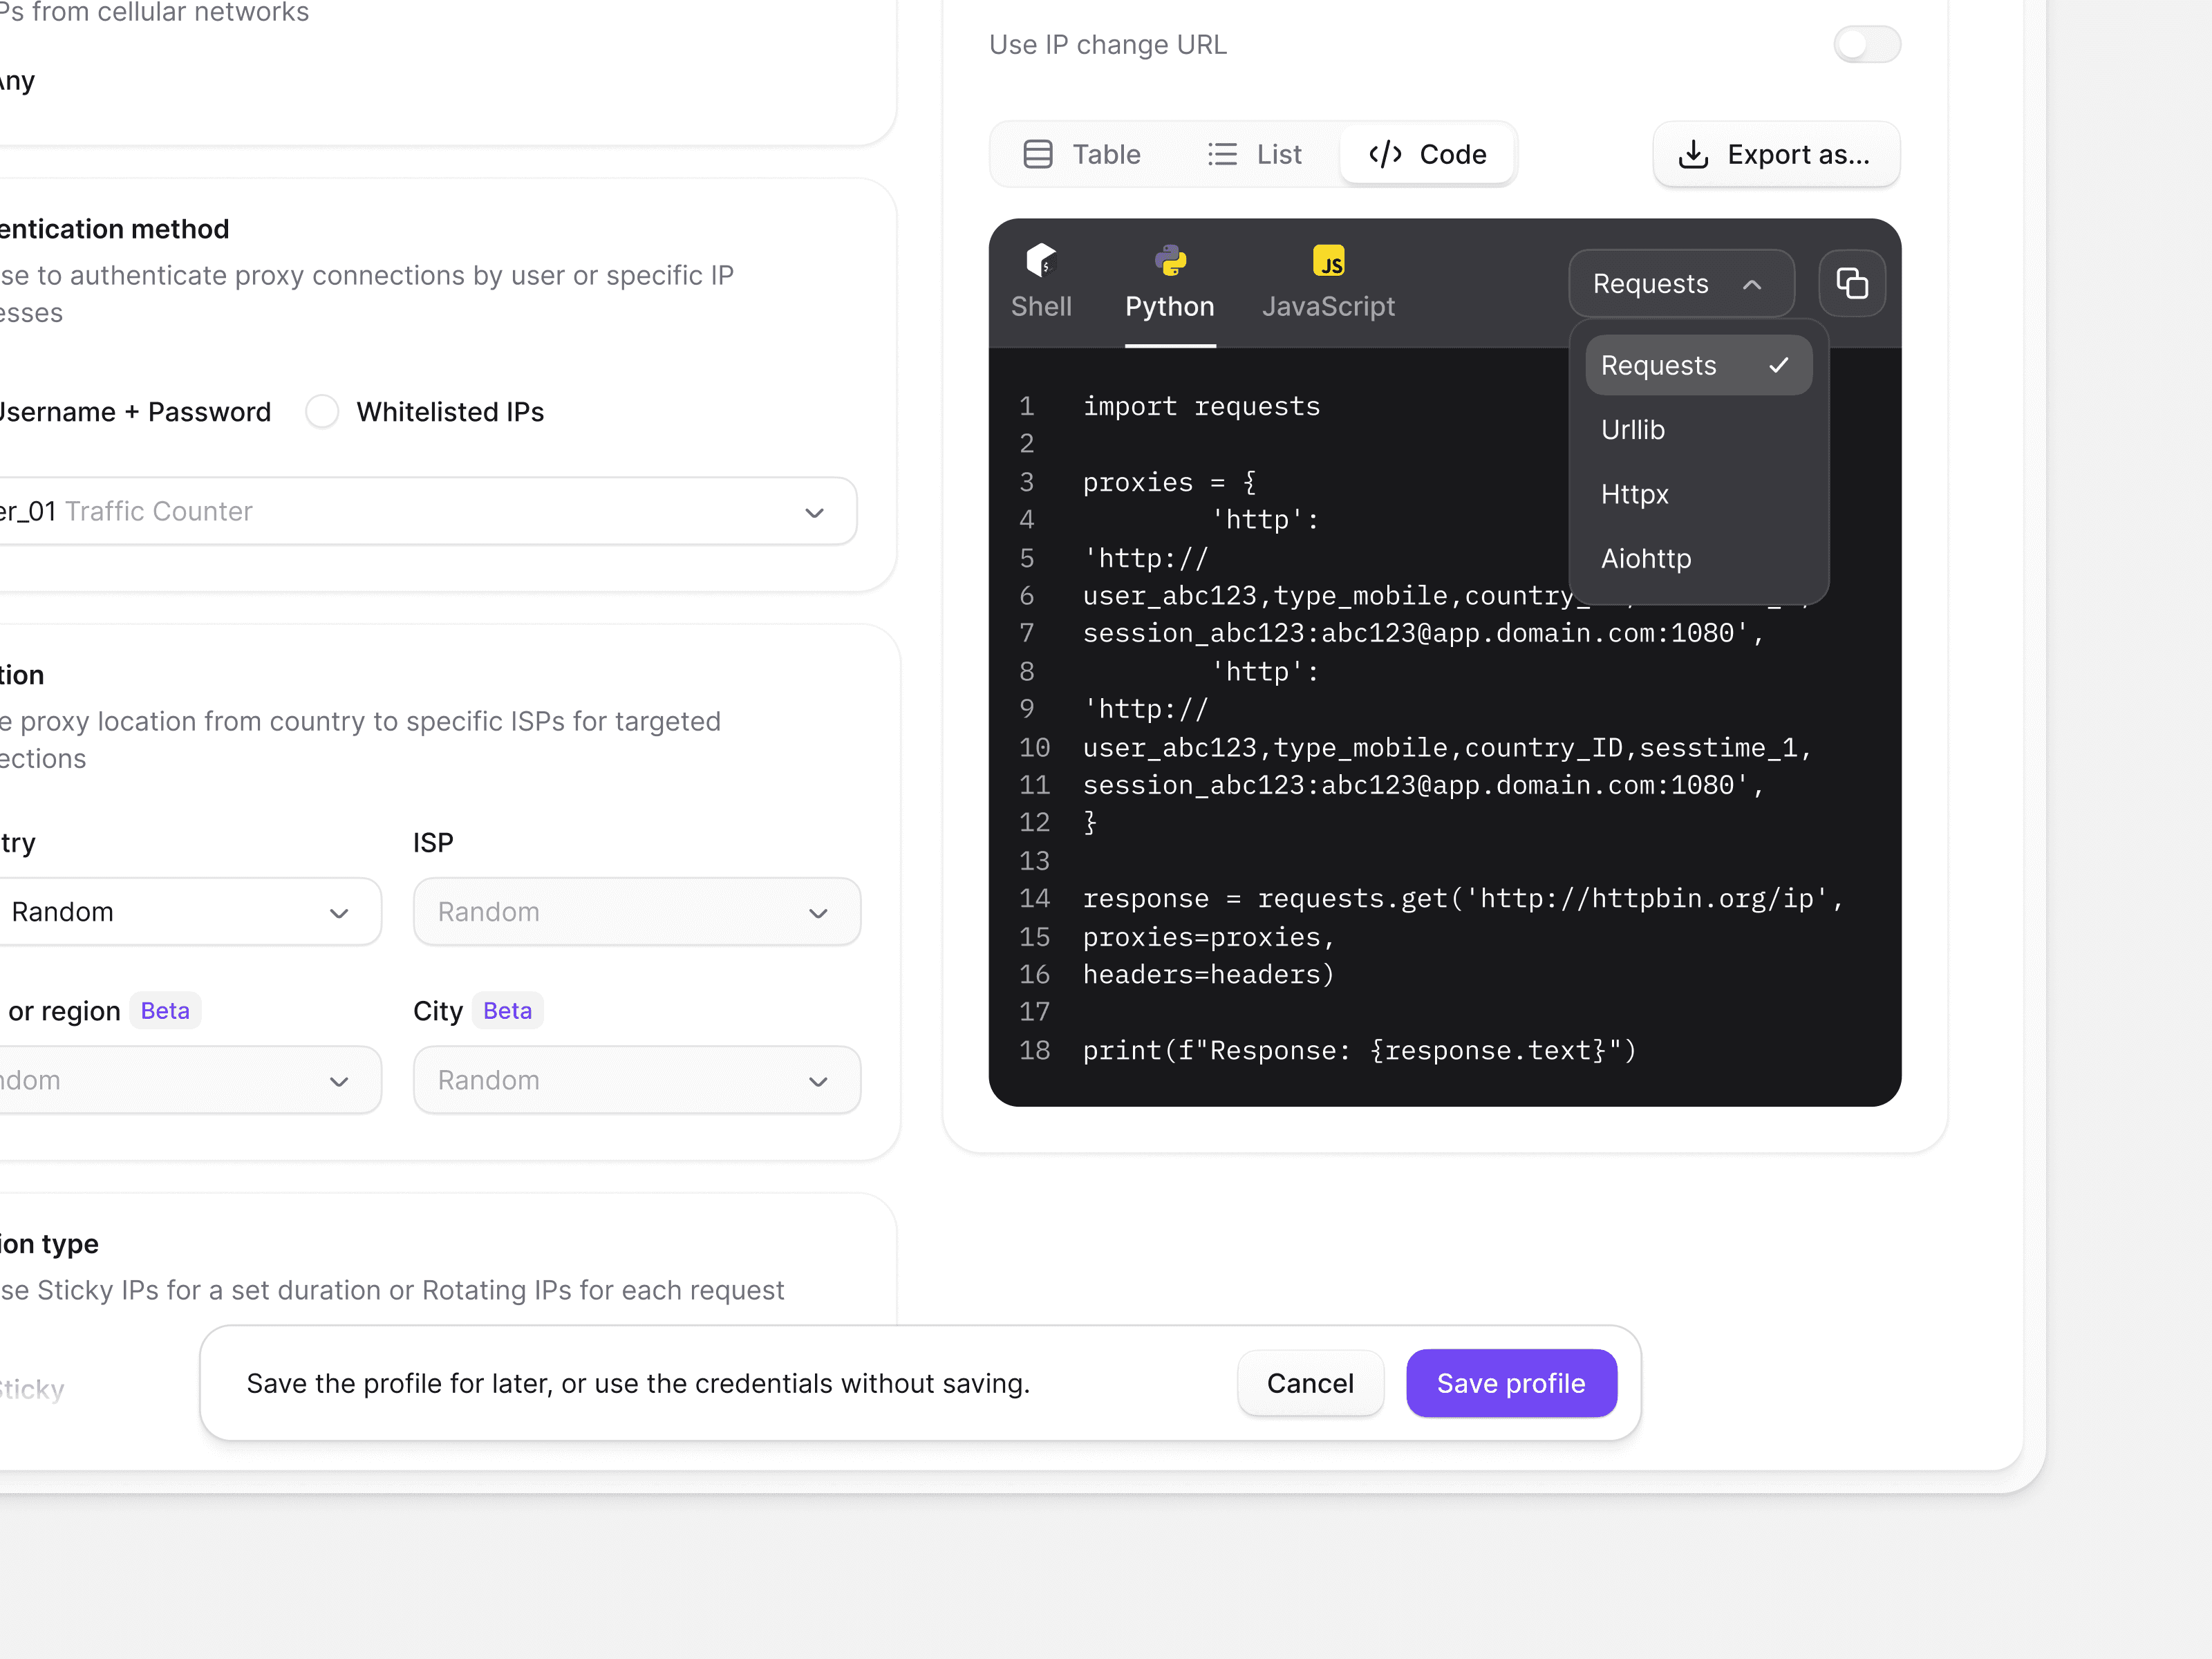Click the Code view brackets icon
This screenshot has width=2212, height=1659.
1385,154
